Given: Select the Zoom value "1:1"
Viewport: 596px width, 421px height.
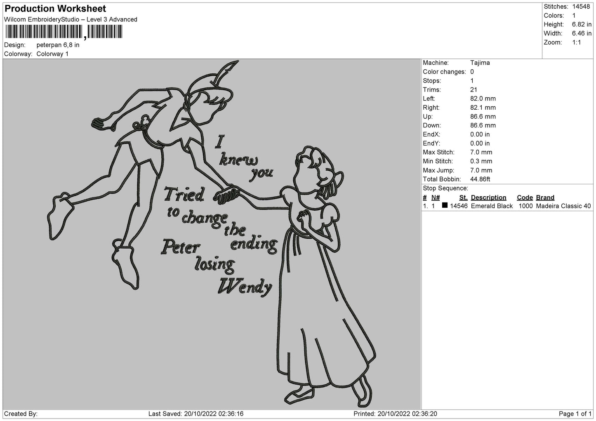Looking at the screenshot, I should pyautogui.click(x=576, y=42).
